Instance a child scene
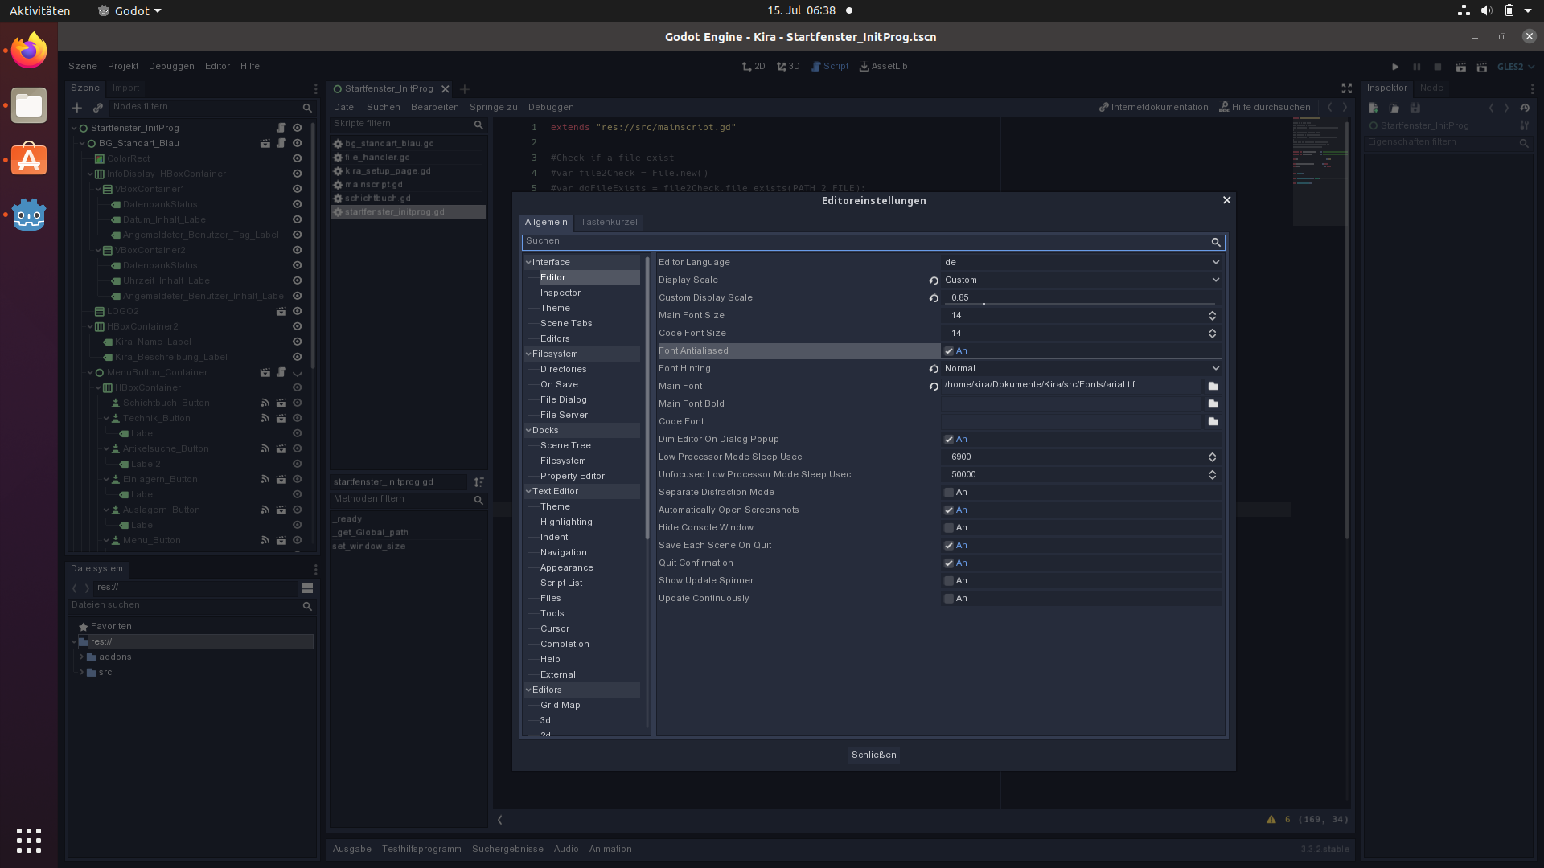The image size is (1544, 868). 97,108
